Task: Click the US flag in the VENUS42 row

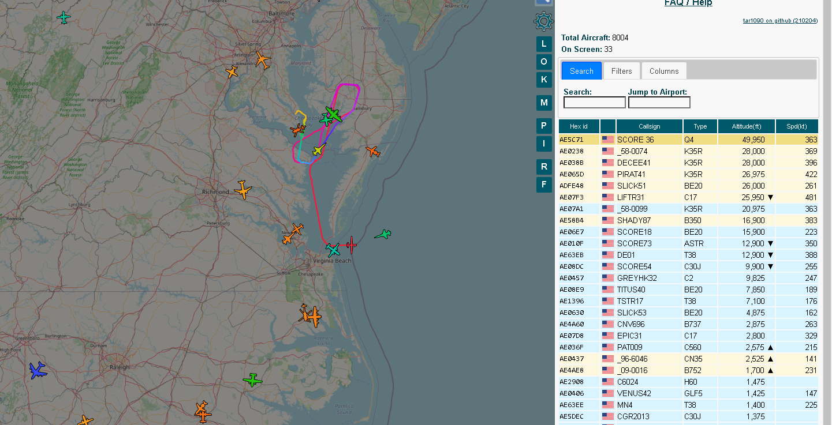Action: click(x=608, y=393)
